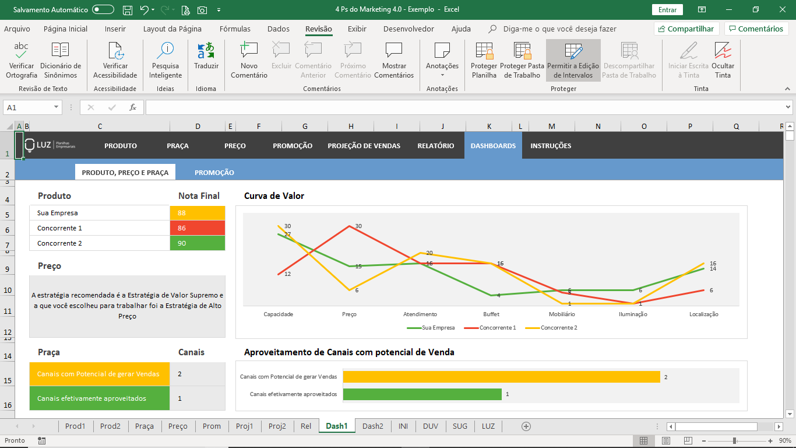This screenshot has height=448, width=796.
Task: Click the Verificar Acessibilidade icon
Action: click(x=115, y=60)
